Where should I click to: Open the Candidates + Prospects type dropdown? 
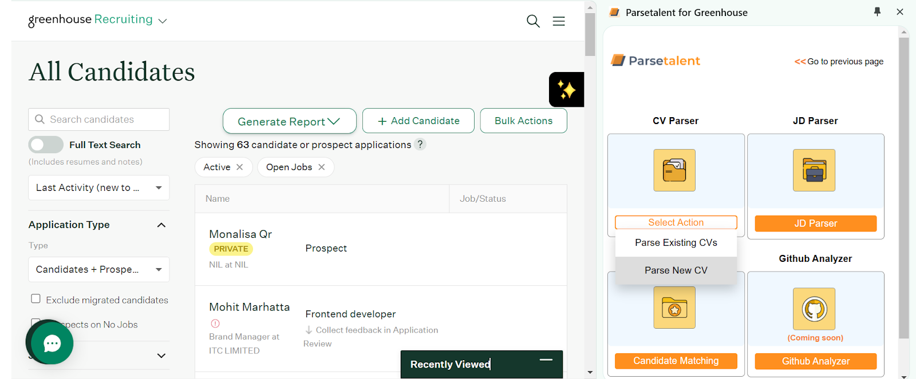coord(98,269)
